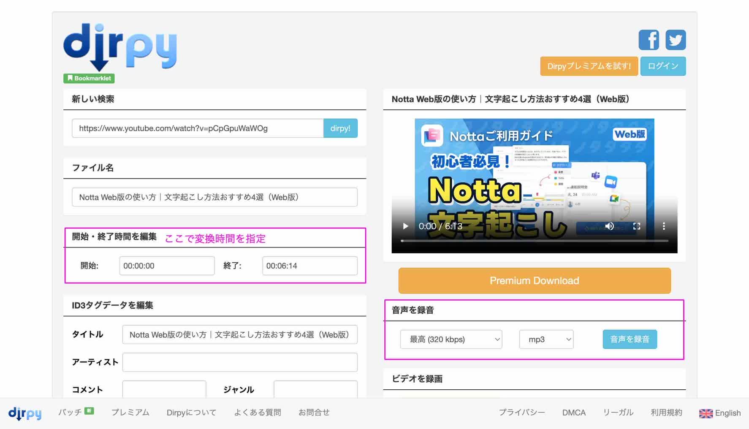Click the アーティスト artist field
Viewport: 749px width, 429px height.
tap(240, 362)
